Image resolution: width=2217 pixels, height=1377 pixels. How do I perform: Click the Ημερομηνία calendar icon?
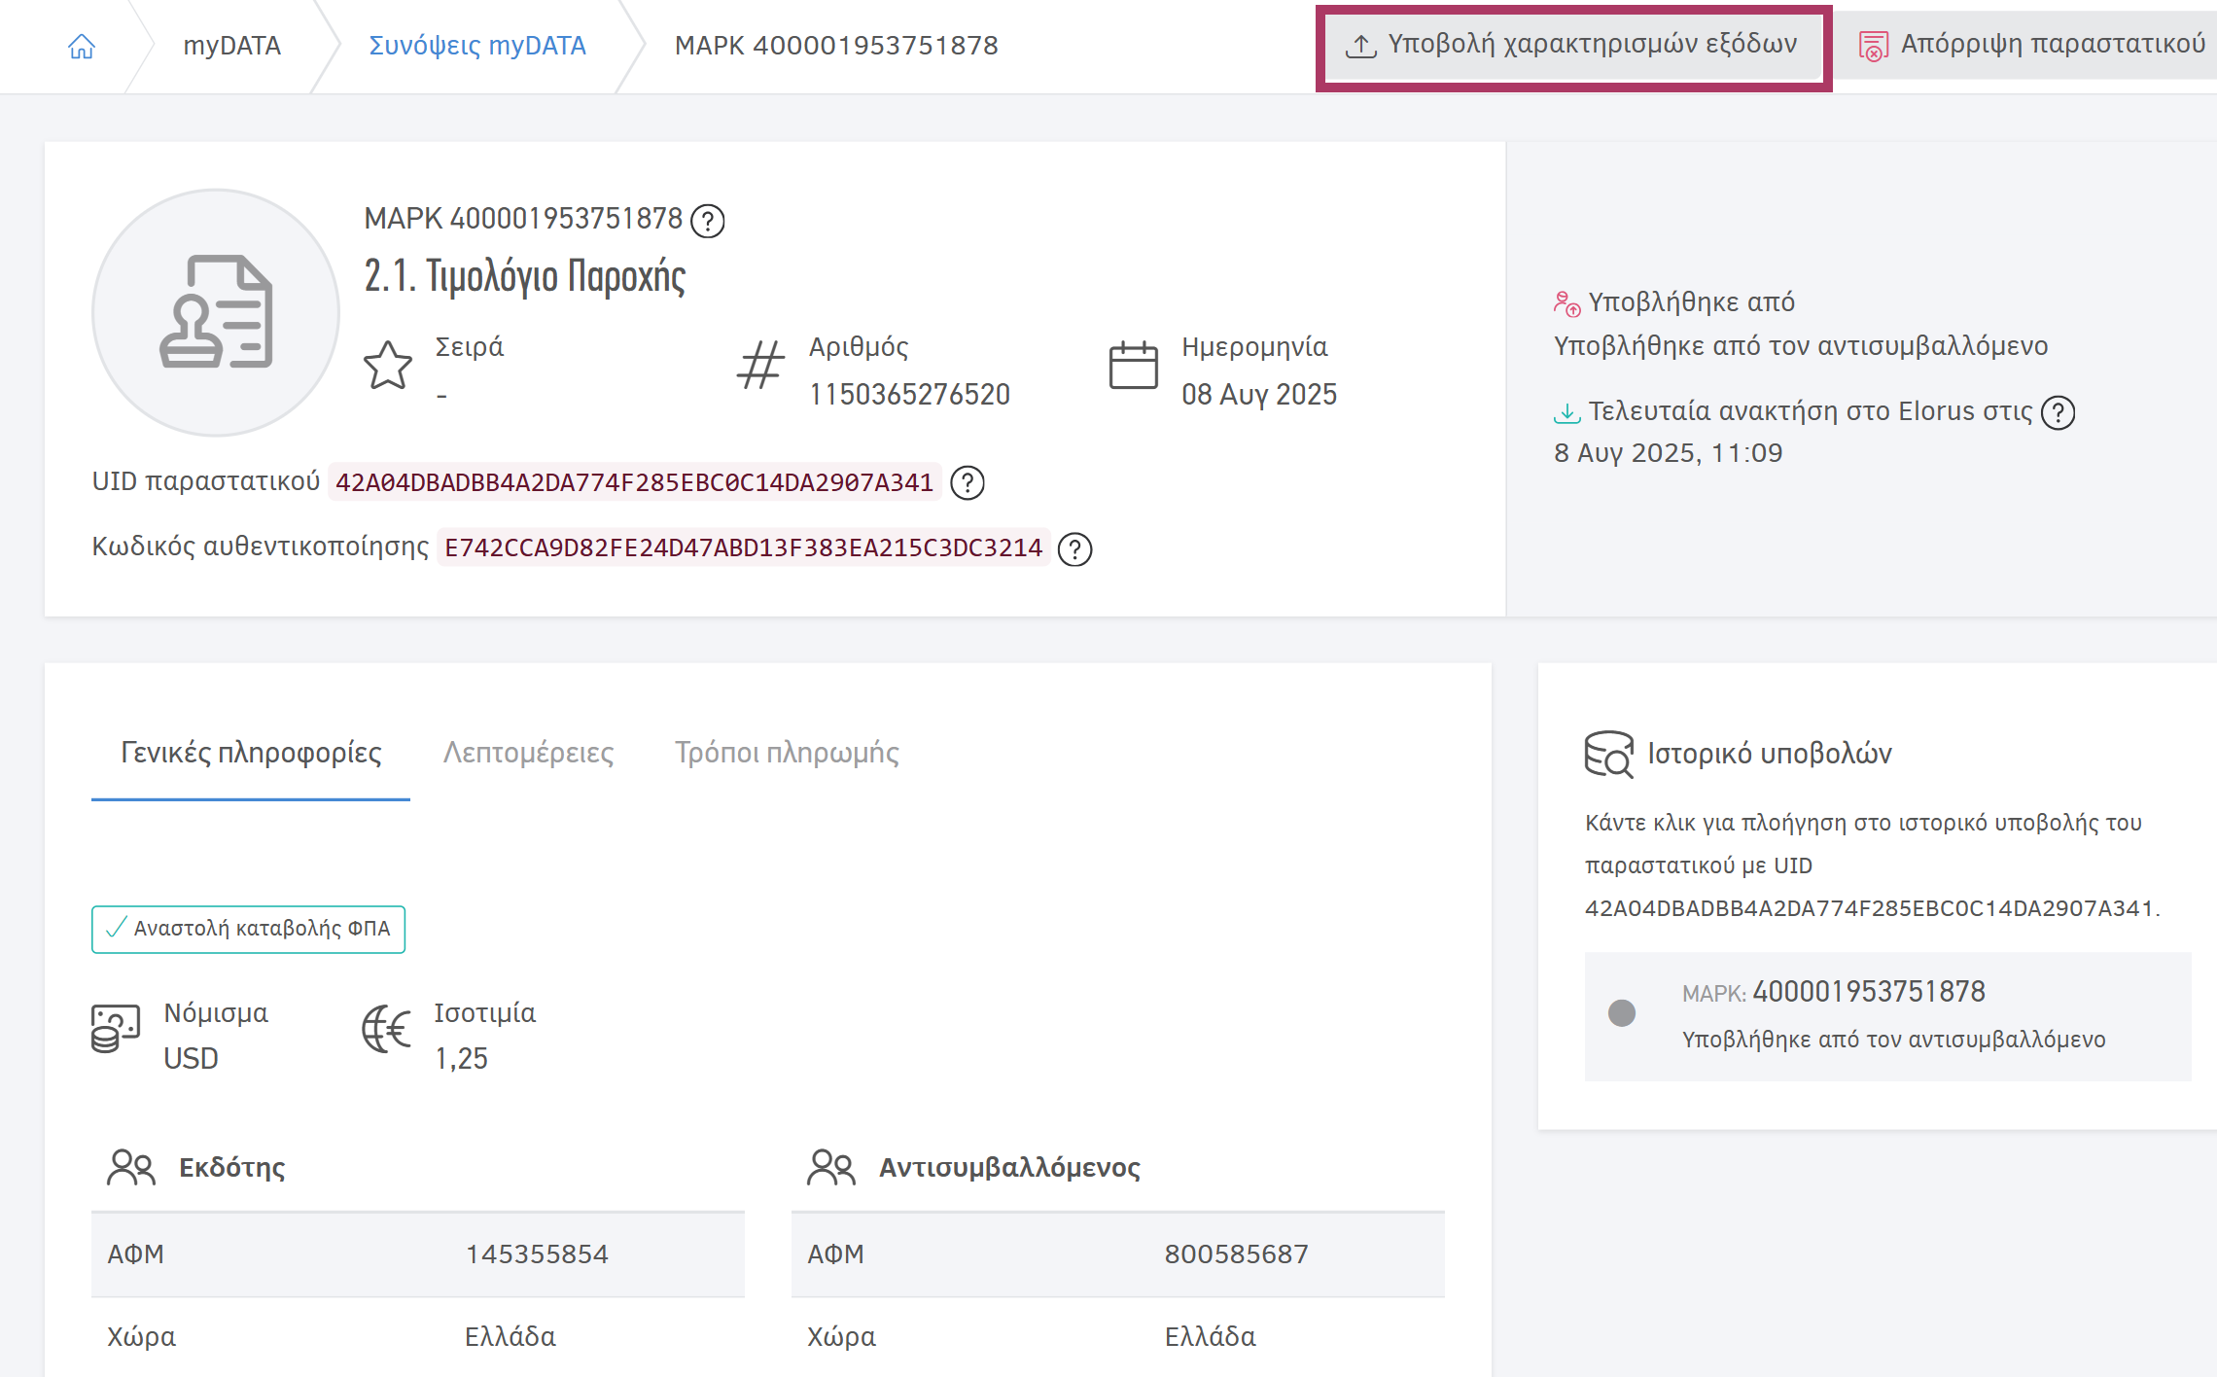tap(1134, 365)
